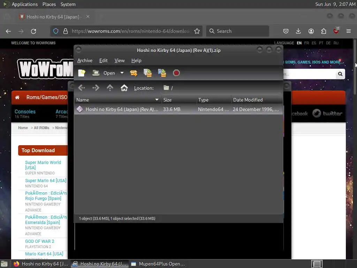Click the Twitter link on the webpage
Screen dimensions: 357x268
pyautogui.click(x=327, y=113)
